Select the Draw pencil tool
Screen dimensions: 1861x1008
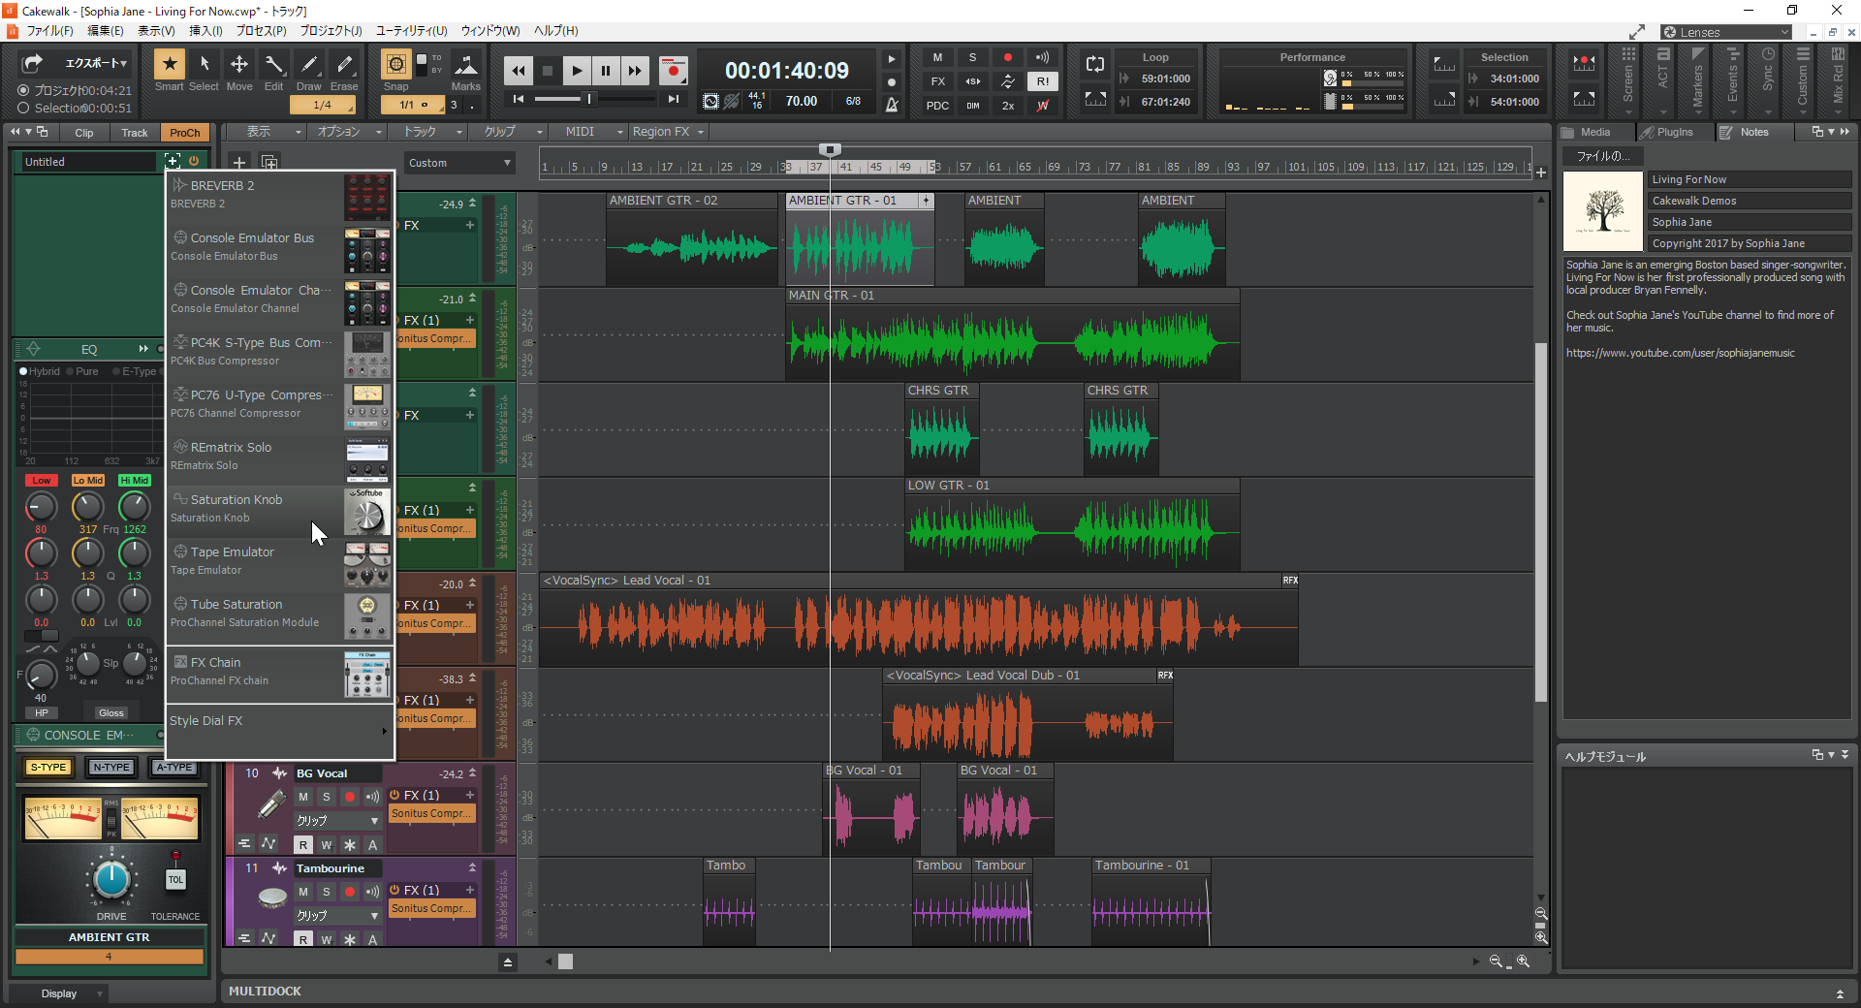coord(309,64)
